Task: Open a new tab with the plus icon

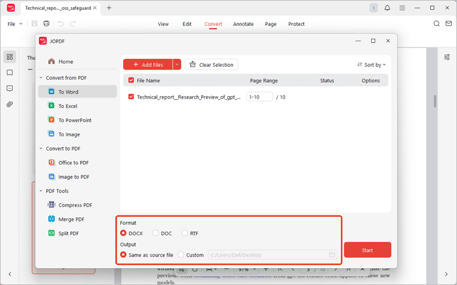Action: (109, 8)
